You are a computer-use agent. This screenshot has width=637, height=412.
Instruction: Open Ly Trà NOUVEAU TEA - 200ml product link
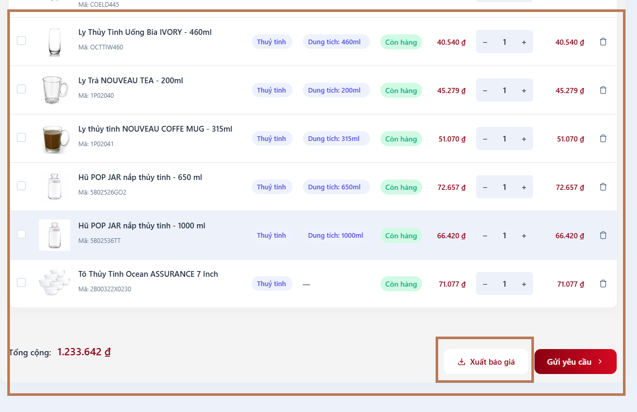[x=131, y=81]
